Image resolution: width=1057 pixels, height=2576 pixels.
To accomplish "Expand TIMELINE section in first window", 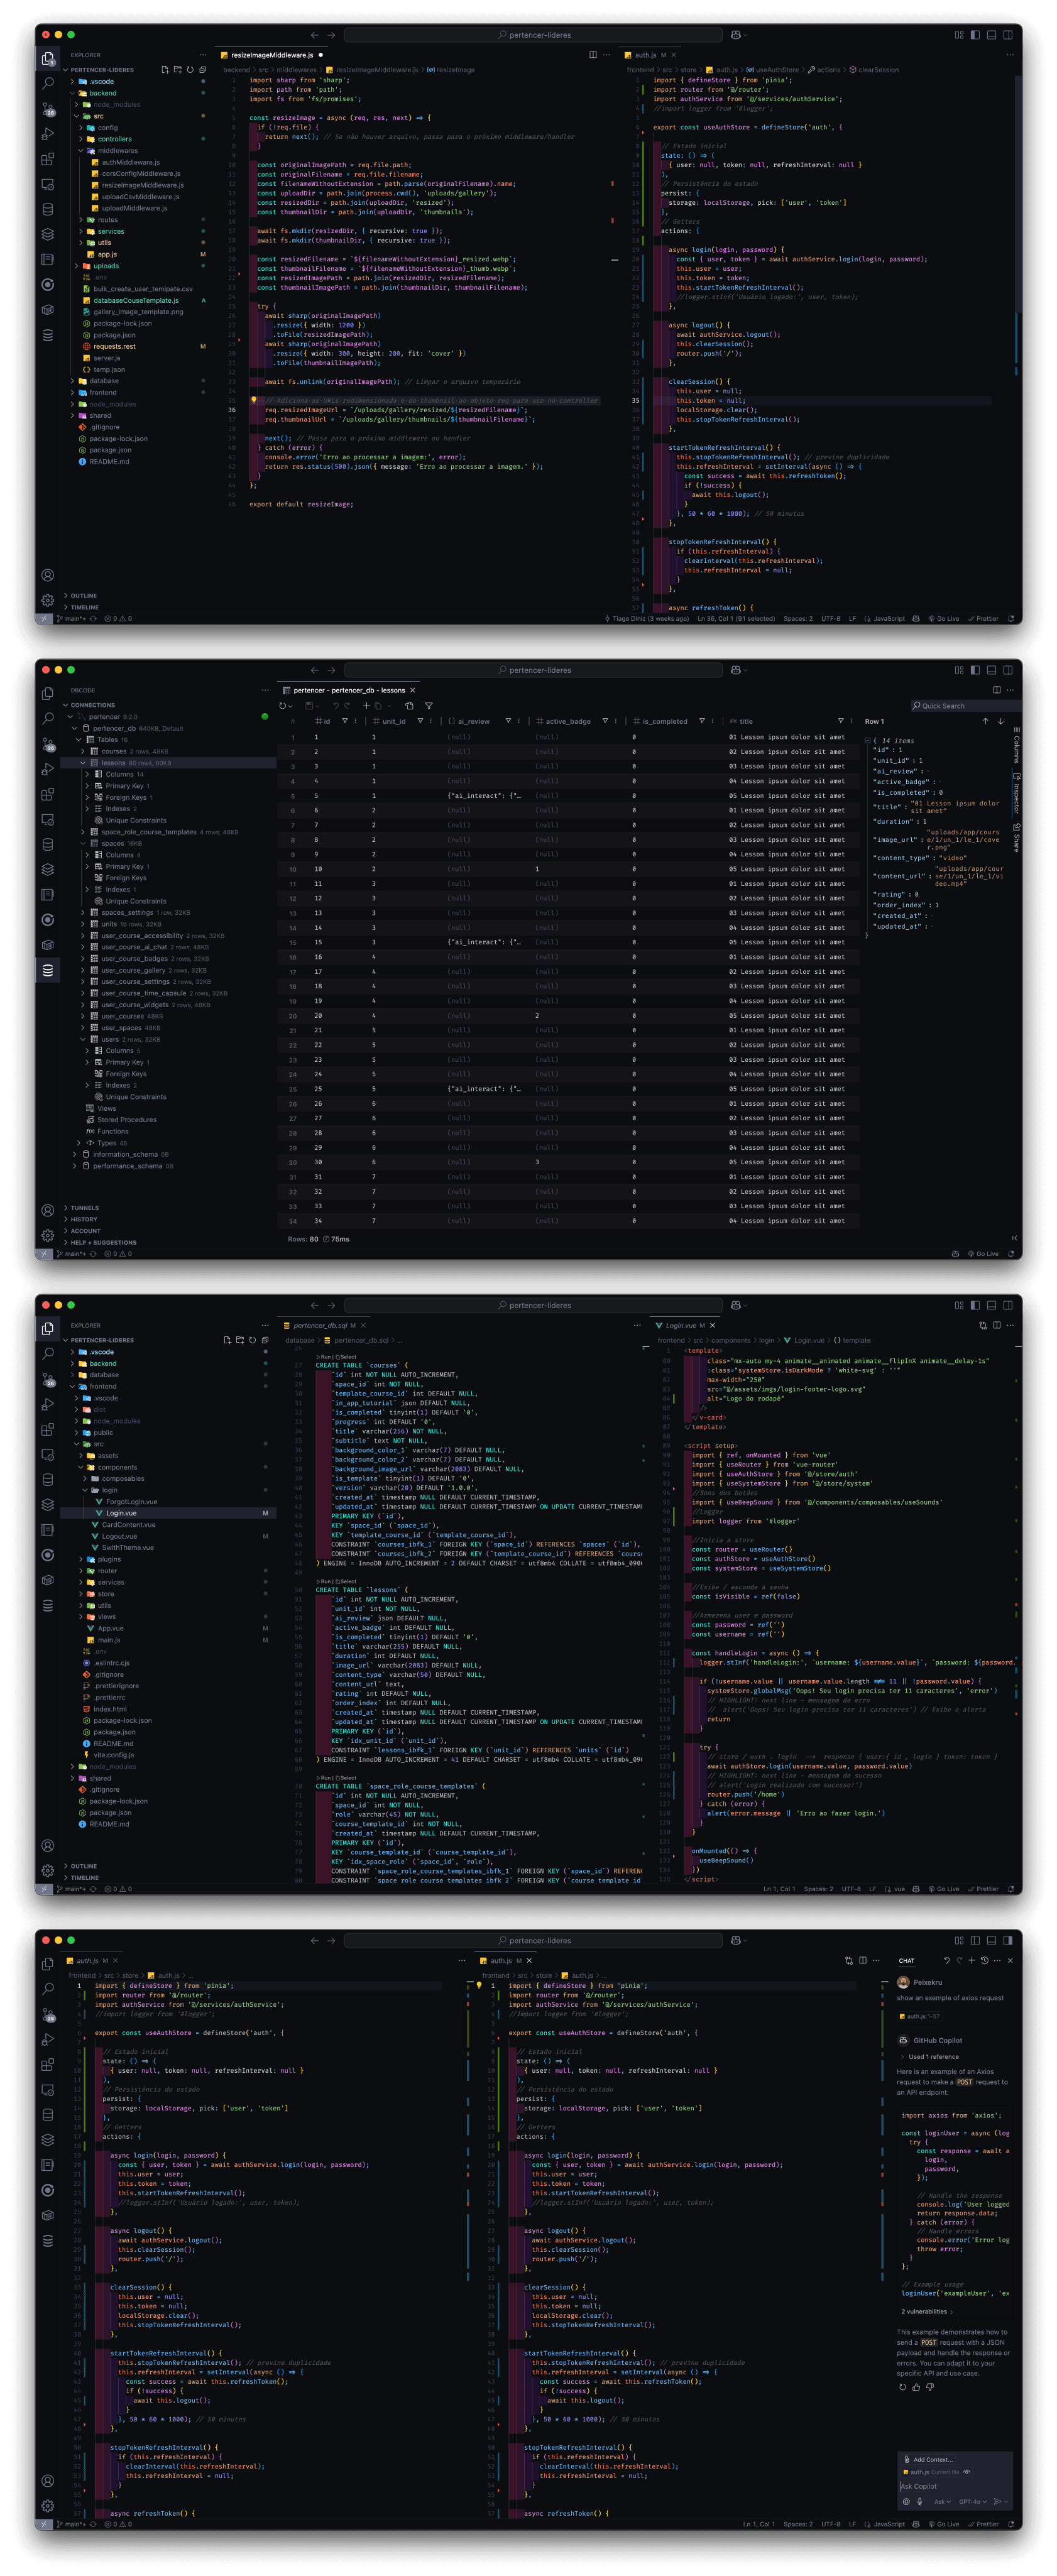I will click(x=84, y=607).
